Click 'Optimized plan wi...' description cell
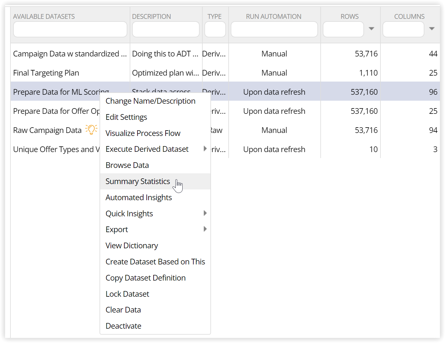The image size is (445, 343). click(166, 73)
